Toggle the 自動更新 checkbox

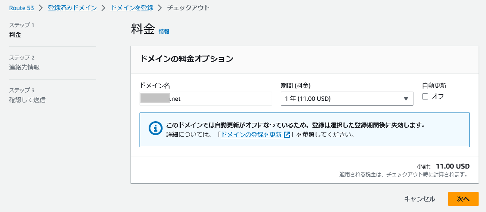(425, 96)
